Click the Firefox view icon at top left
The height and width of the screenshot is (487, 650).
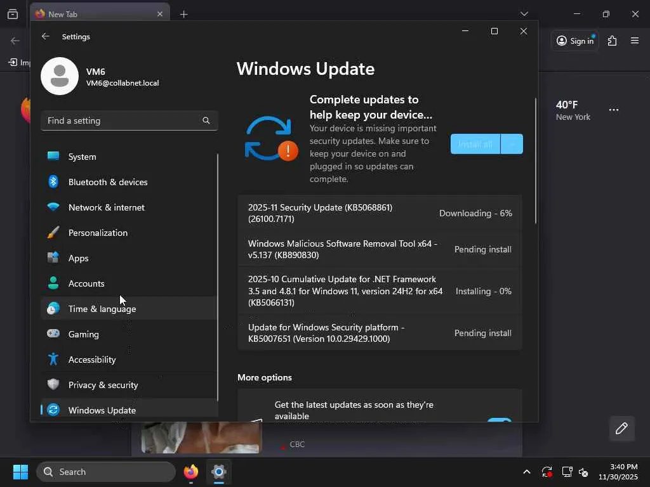(x=13, y=14)
